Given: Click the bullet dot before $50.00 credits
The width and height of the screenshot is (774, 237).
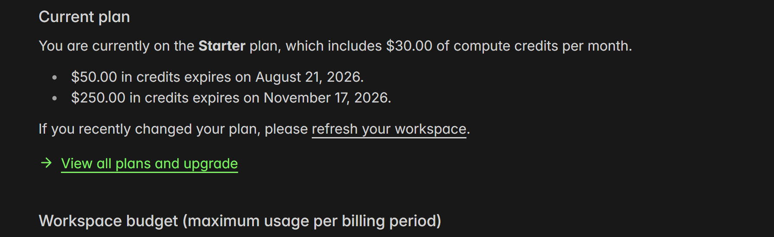Looking at the screenshot, I should 54,77.
